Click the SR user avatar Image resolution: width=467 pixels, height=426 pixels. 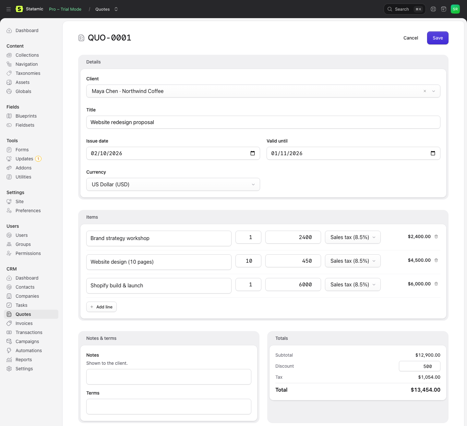(x=455, y=9)
